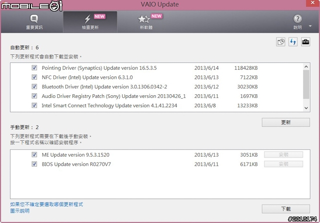This screenshot has height=223, width=320.
Task: Click ME Update version 9.5.3.1520 name
Action: [x=75, y=155]
